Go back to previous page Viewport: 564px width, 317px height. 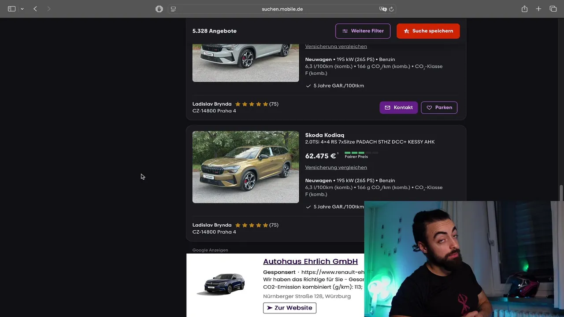click(35, 9)
